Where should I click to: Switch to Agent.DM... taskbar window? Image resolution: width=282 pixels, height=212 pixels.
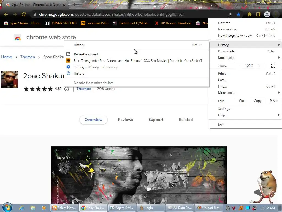[x=122, y=208]
